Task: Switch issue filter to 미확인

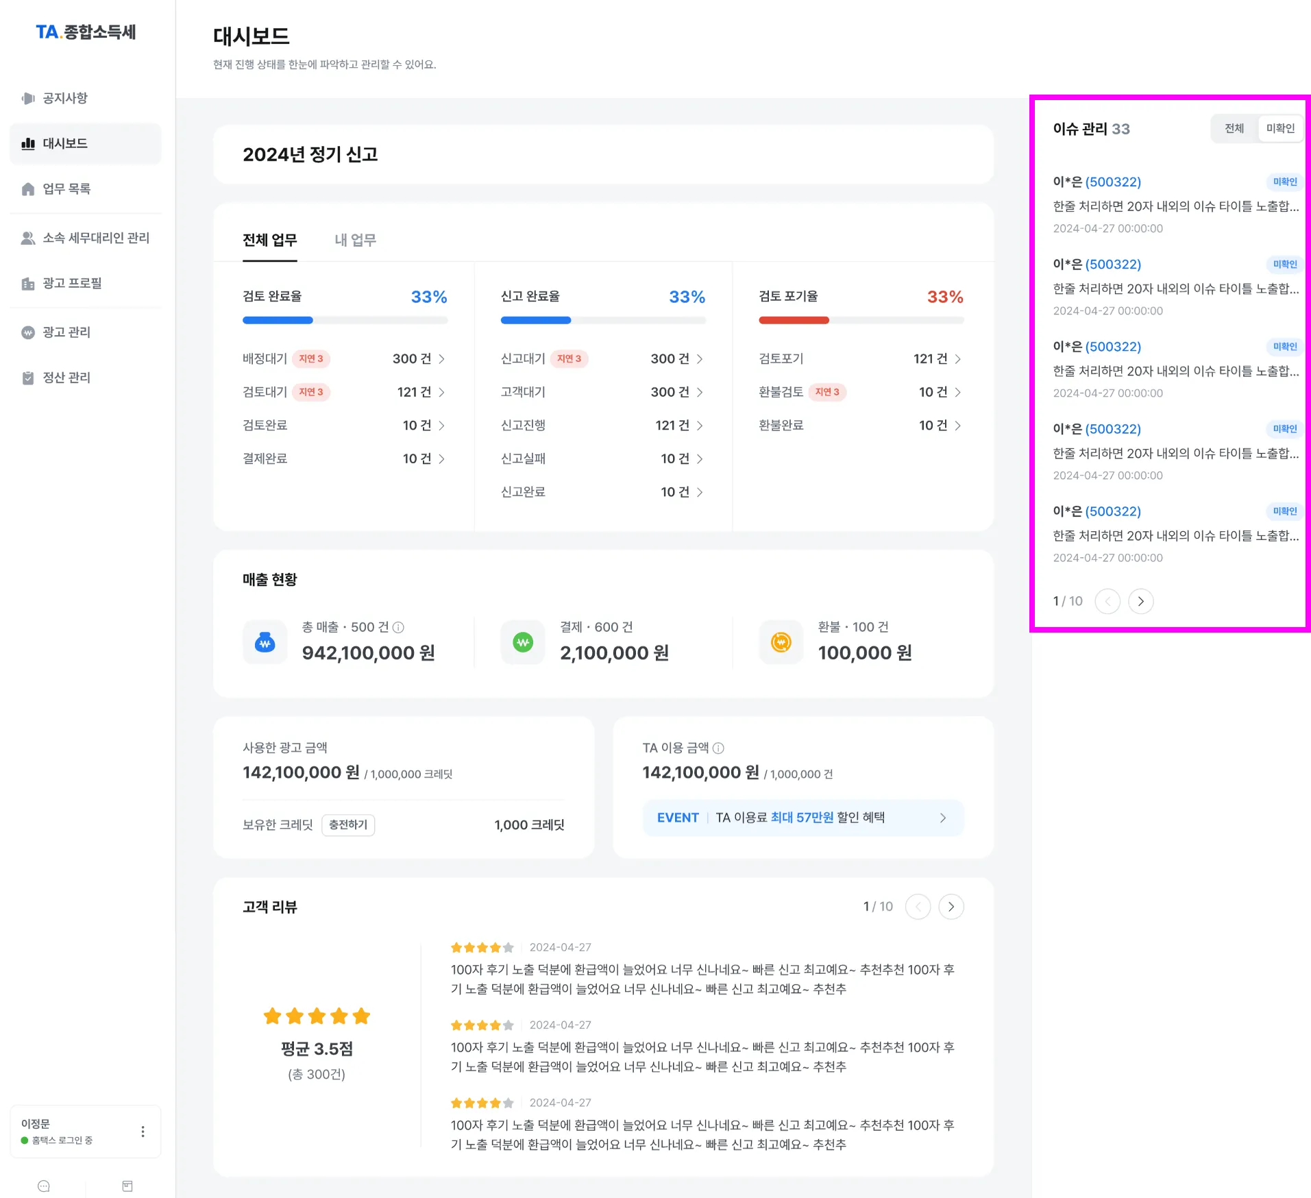Action: 1280,128
